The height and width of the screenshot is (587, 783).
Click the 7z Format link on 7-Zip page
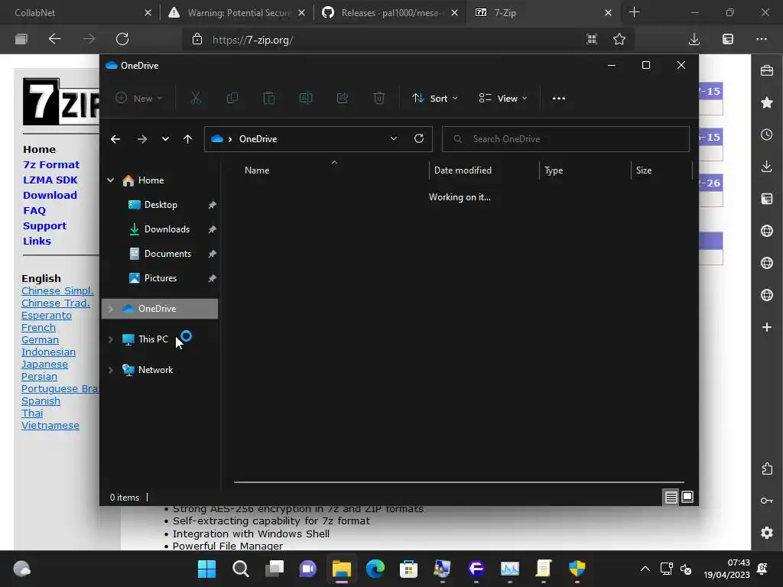[x=51, y=165]
